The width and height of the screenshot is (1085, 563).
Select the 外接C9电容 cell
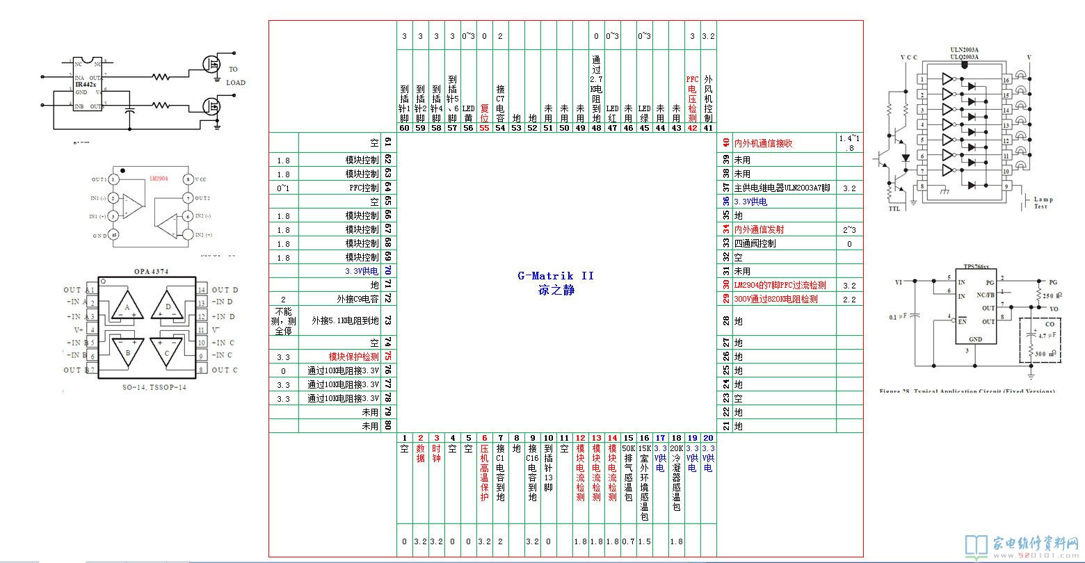coord(340,299)
